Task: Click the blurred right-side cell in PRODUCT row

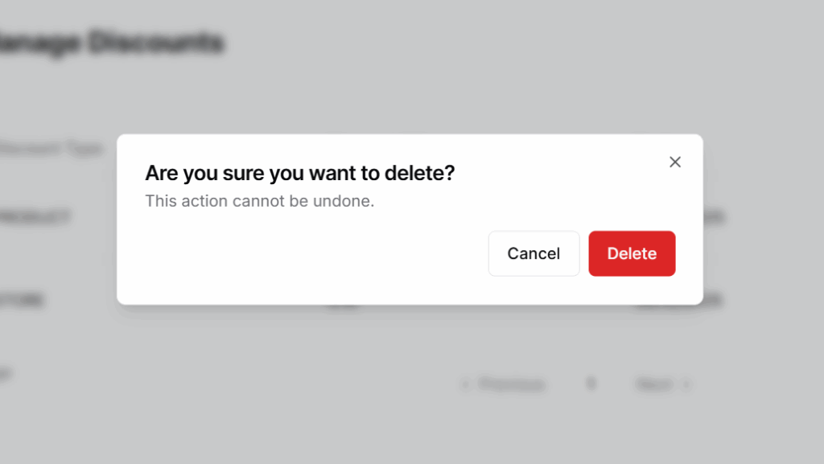Action: click(714, 217)
